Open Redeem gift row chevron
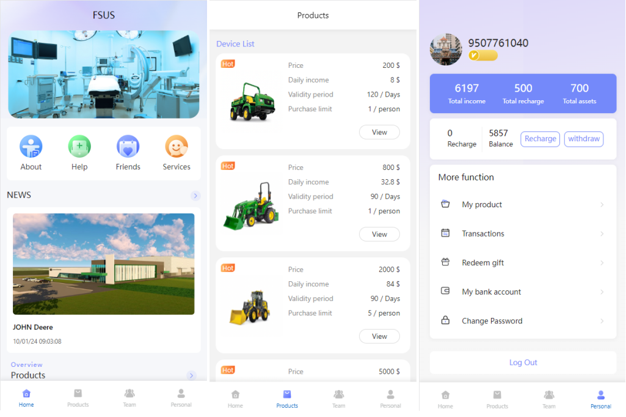 [x=602, y=263]
